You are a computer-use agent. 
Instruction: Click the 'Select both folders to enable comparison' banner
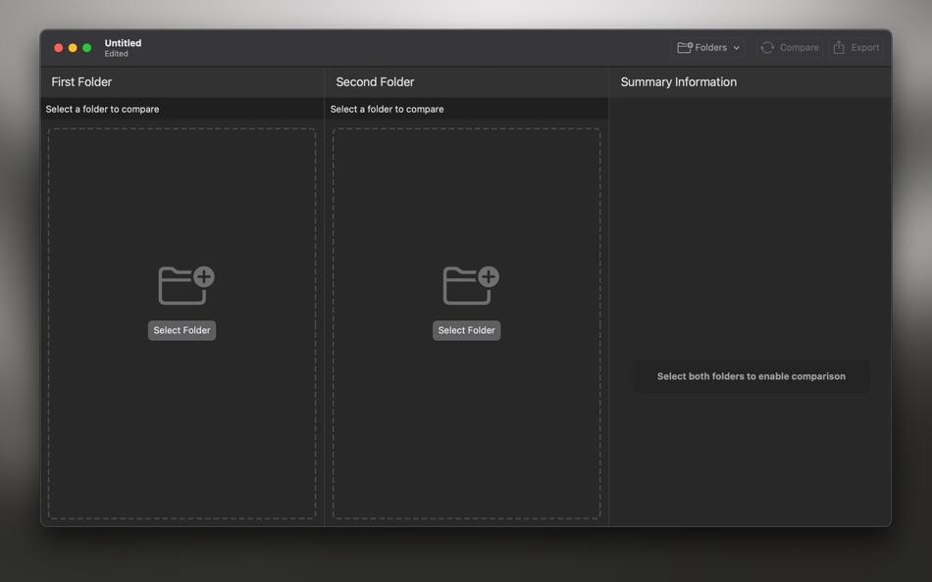coord(751,375)
